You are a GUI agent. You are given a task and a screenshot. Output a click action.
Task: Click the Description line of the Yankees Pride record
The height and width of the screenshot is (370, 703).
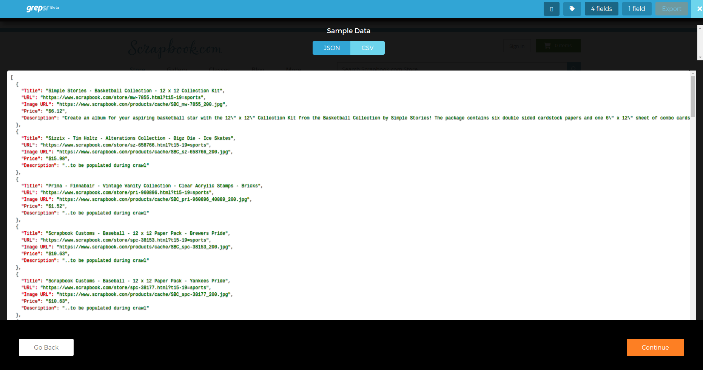pyautogui.click(x=85, y=308)
